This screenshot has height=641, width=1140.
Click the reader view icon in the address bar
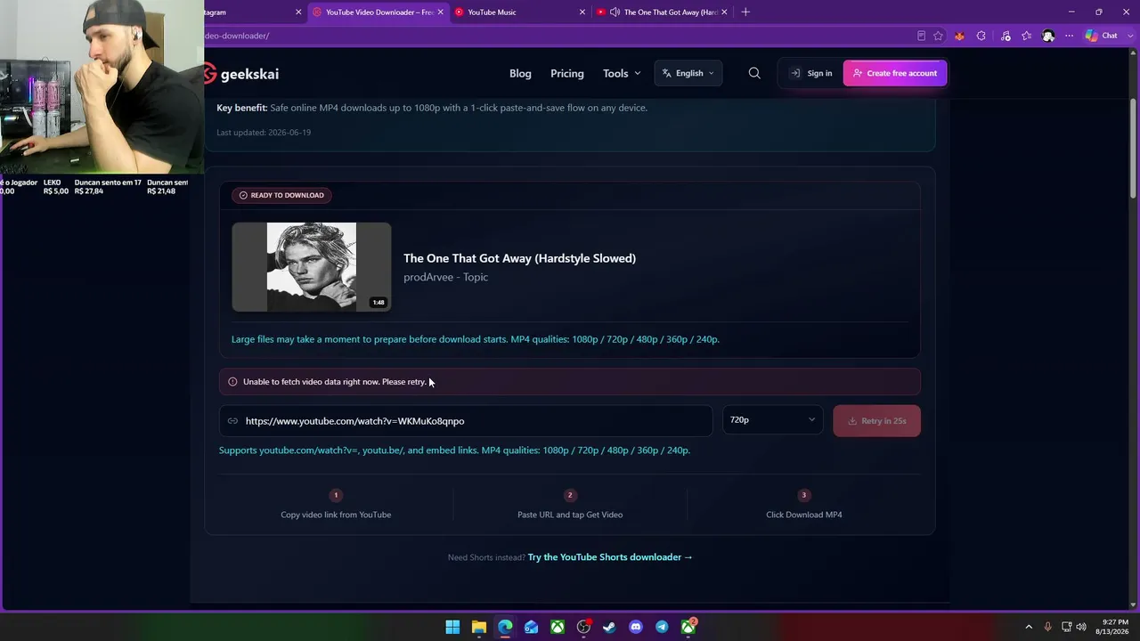(x=921, y=36)
